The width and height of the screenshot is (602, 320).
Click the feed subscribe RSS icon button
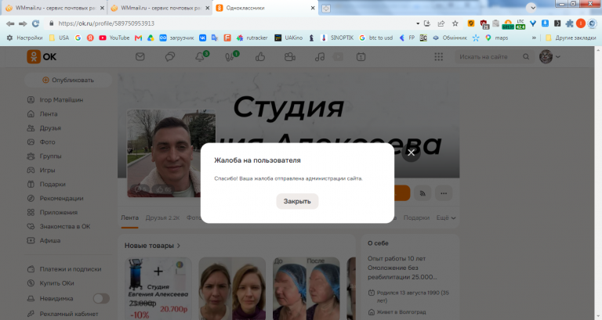point(422,193)
